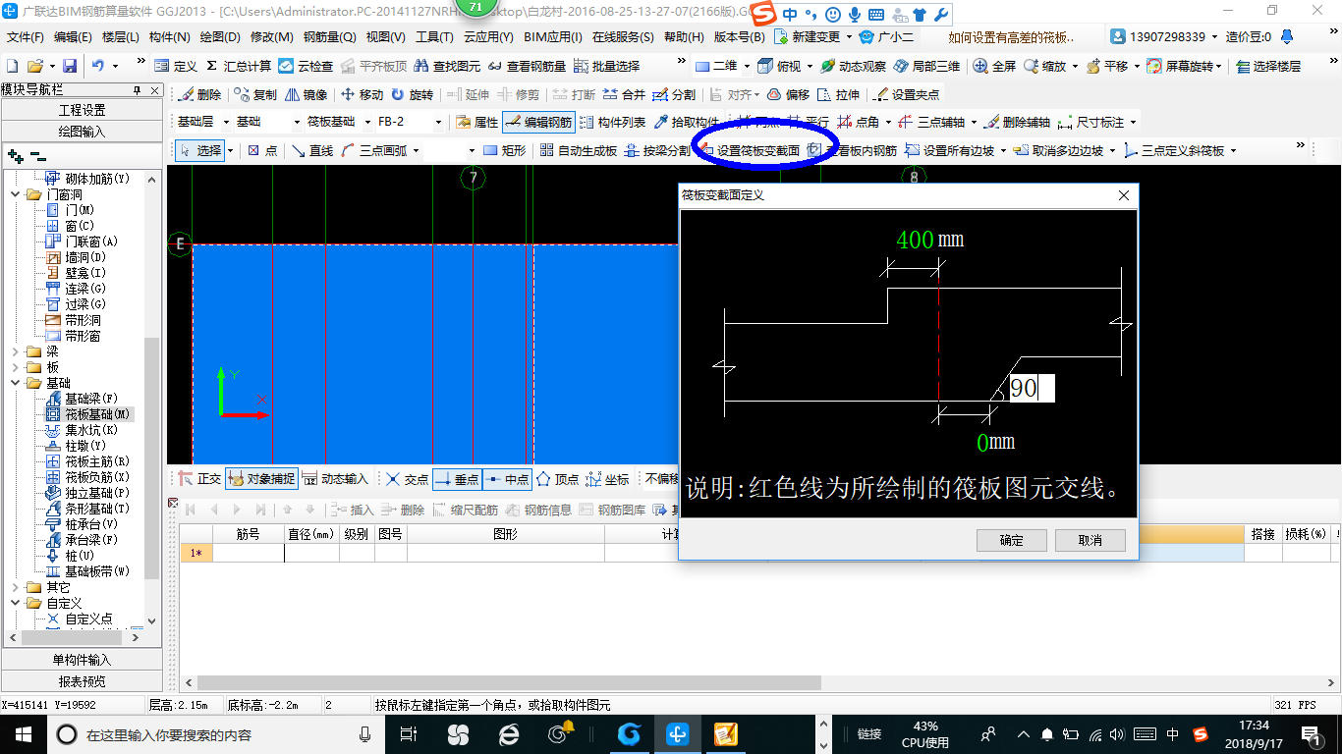Click the 合并 merge tool
The height and width of the screenshot is (754, 1342).
tap(624, 95)
